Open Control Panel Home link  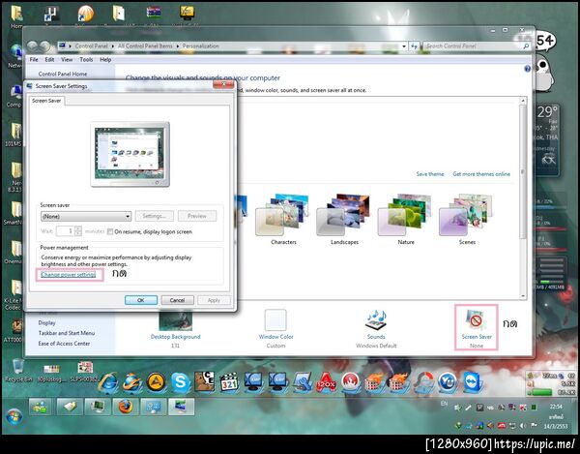tap(63, 75)
